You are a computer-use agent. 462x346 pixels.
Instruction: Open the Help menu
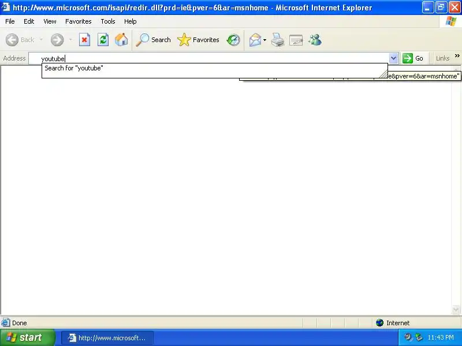click(131, 21)
